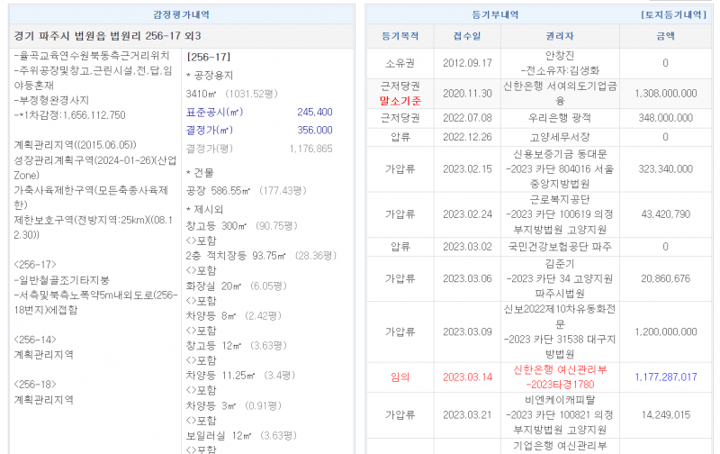
Task: Click the 등기부내역 panel header
Action: click(489, 15)
